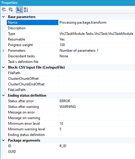Click the Status after warning value WARNING
This screenshot has height=159, width=135.
[67, 107]
